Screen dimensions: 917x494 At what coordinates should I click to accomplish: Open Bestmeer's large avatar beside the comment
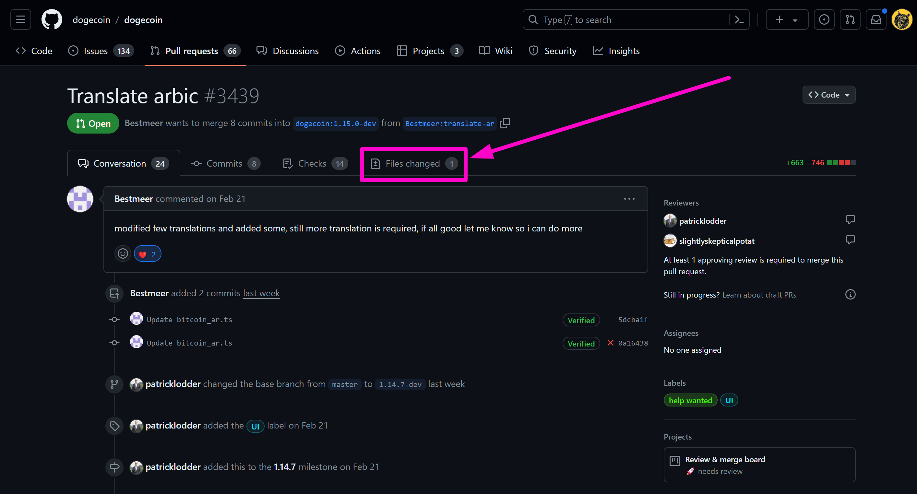(80, 199)
